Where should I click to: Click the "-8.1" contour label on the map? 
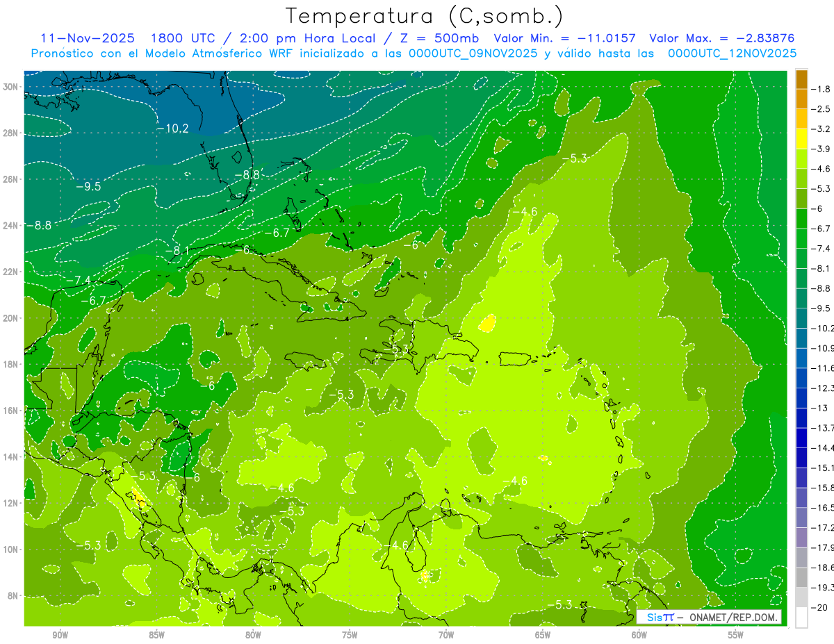click(x=177, y=250)
